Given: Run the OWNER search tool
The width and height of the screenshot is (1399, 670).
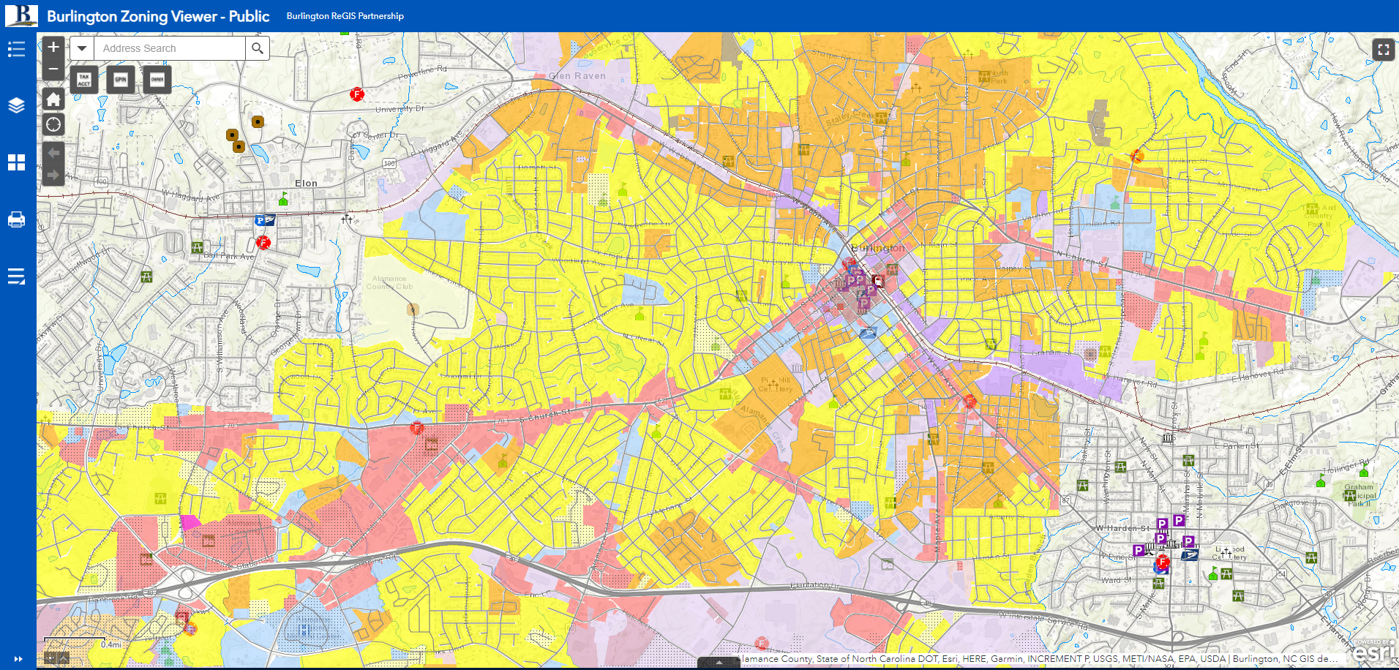Looking at the screenshot, I should point(157,80).
